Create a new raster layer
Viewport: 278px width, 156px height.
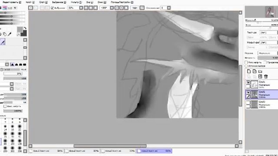(x=249, y=71)
